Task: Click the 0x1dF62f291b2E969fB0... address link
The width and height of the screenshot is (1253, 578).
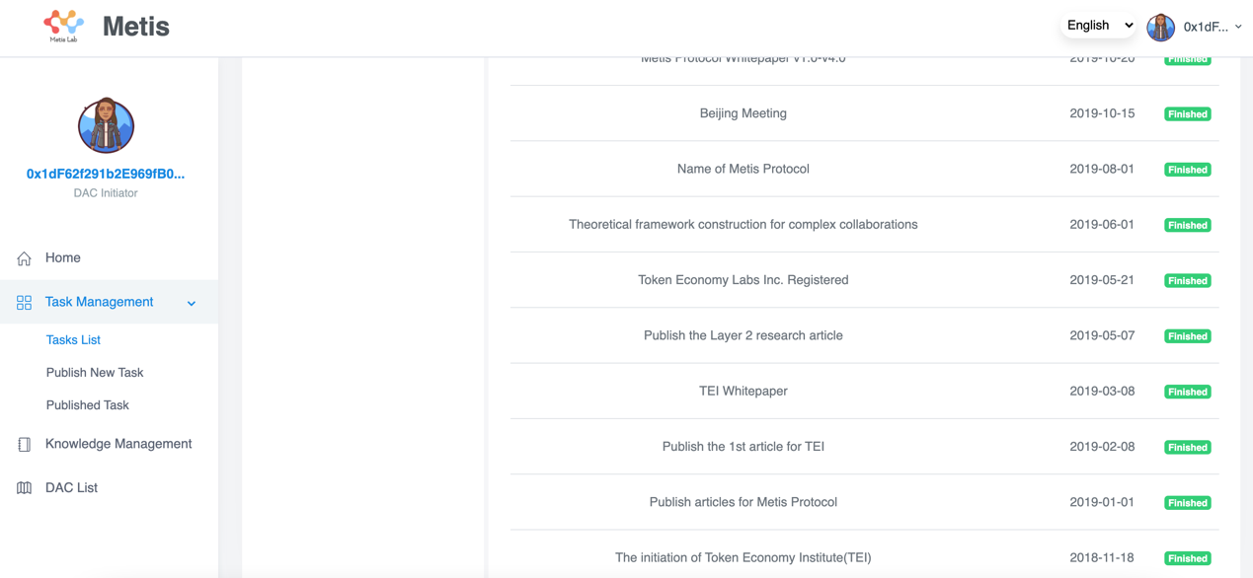Action: [106, 174]
